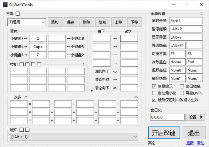
Task: Click the 切换方案 field showing F7
Action: (177, 54)
